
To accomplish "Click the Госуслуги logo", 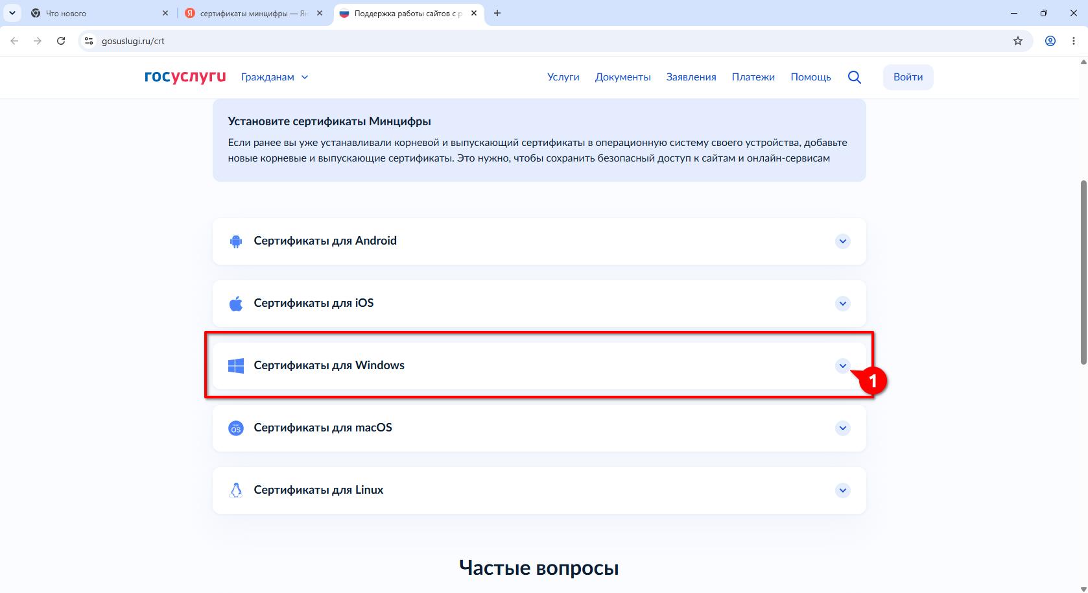I will pos(185,77).
